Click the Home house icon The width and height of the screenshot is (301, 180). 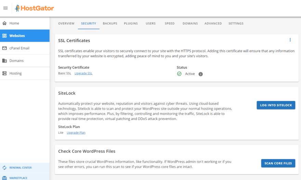(4, 23)
